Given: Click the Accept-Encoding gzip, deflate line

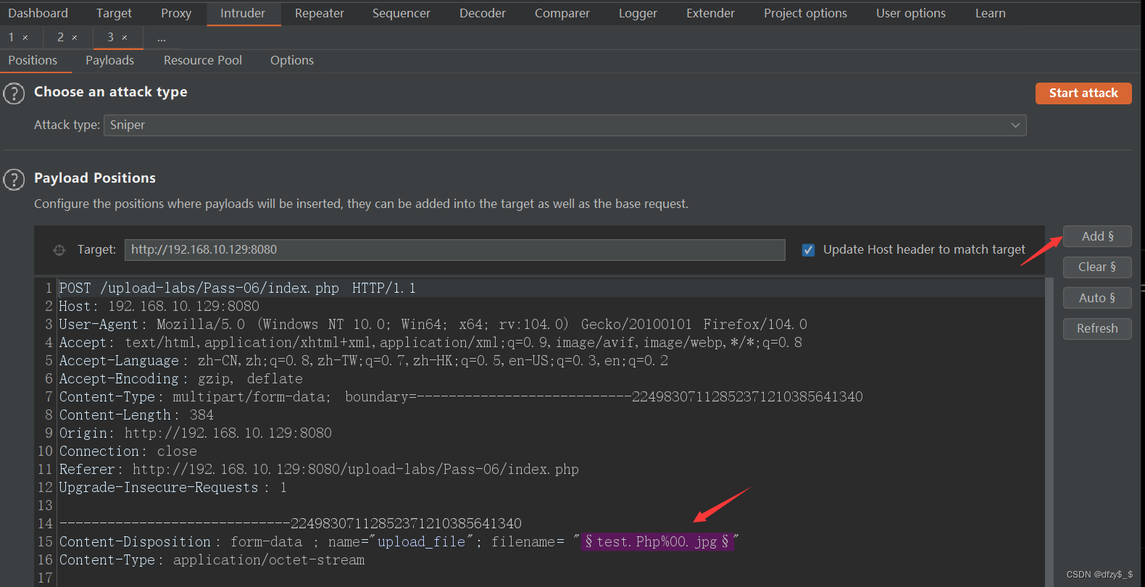Looking at the screenshot, I should pos(181,378).
